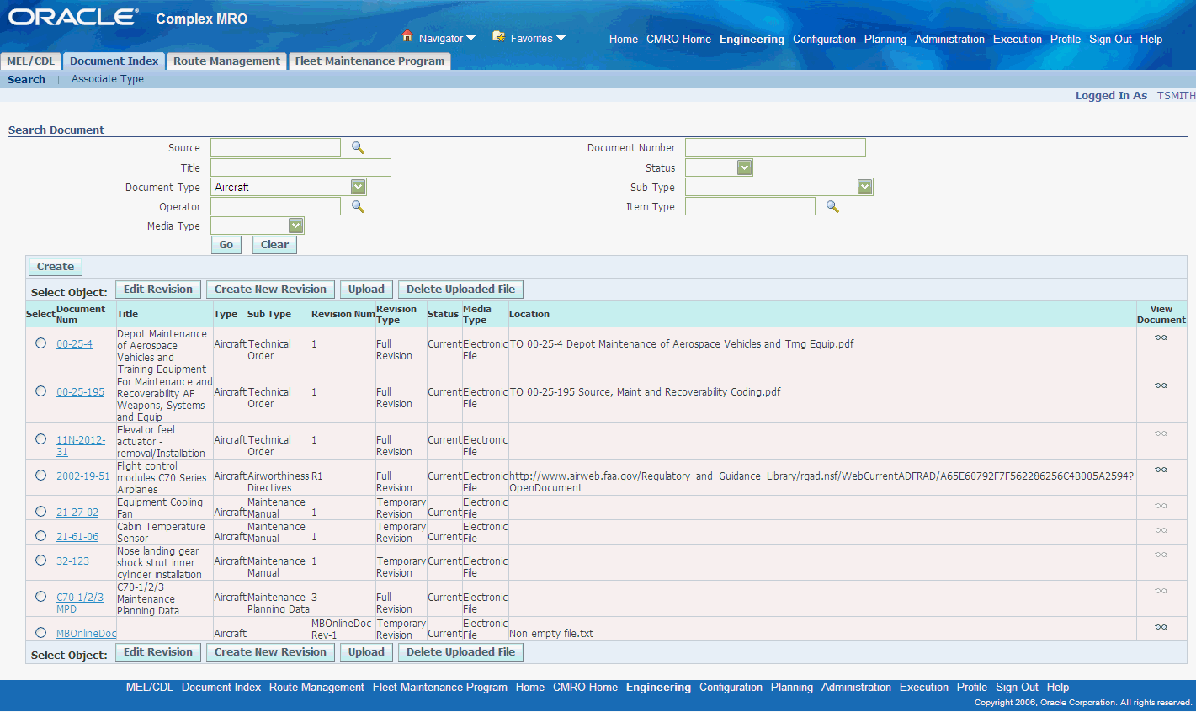Open the Document Type dropdown showing Aircraft
This screenshot has height=712, width=1196.
point(288,187)
